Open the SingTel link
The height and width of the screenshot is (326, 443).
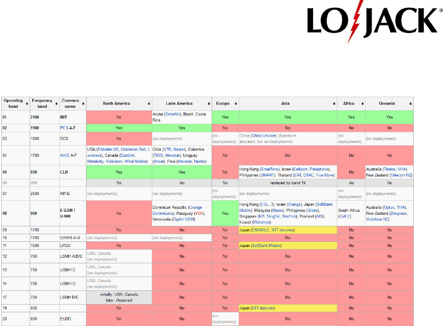point(273,216)
